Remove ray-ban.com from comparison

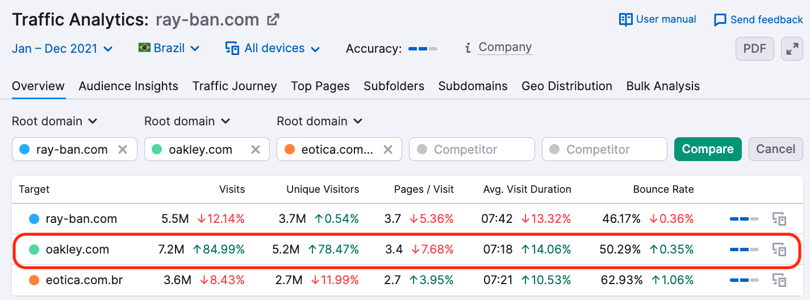click(122, 150)
